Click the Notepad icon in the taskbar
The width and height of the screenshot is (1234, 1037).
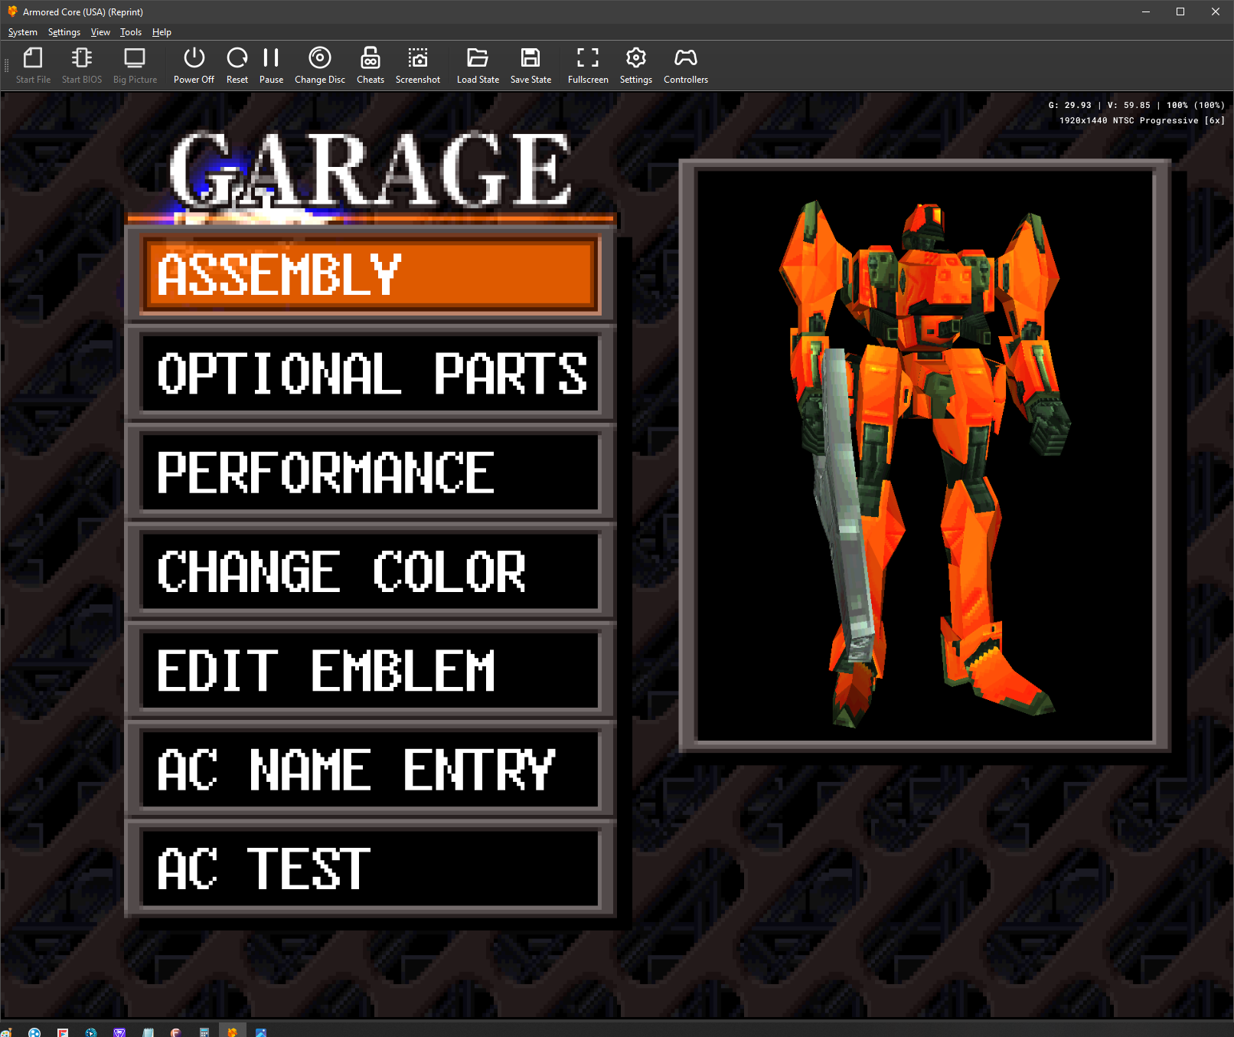point(148,1032)
